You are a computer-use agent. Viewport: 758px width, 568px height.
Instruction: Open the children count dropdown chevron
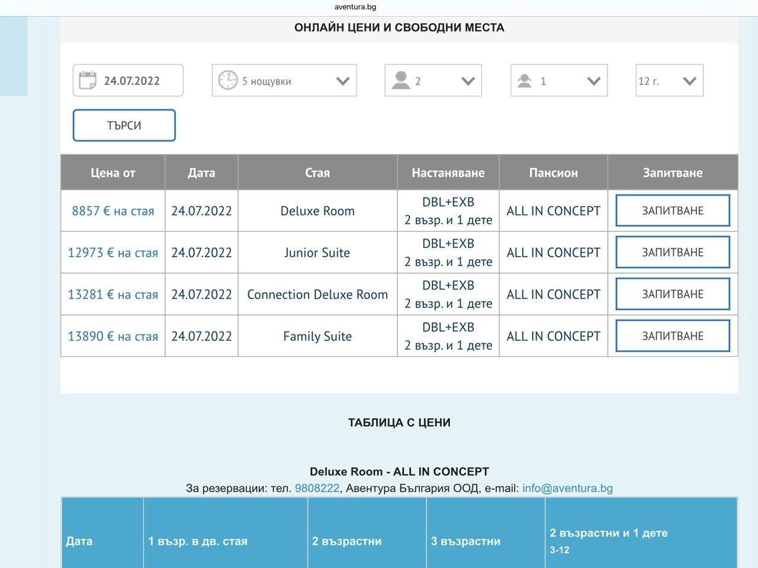pyautogui.click(x=593, y=81)
